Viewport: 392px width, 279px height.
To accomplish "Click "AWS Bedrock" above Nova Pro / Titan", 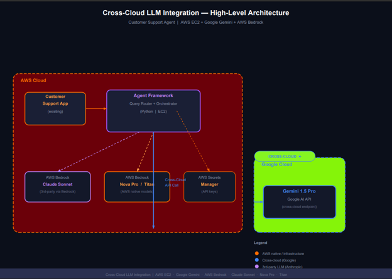I will pos(137,177).
